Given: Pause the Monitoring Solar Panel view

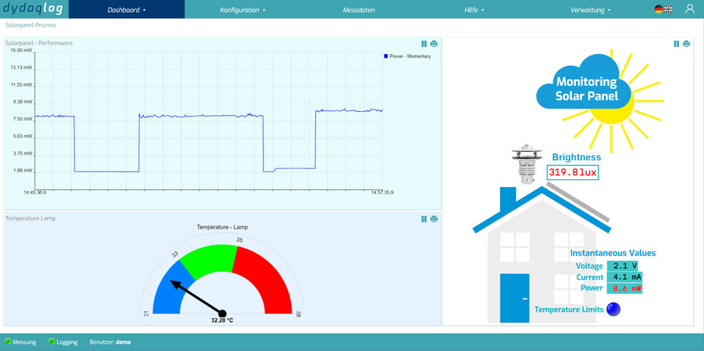Looking at the screenshot, I should point(677,44).
